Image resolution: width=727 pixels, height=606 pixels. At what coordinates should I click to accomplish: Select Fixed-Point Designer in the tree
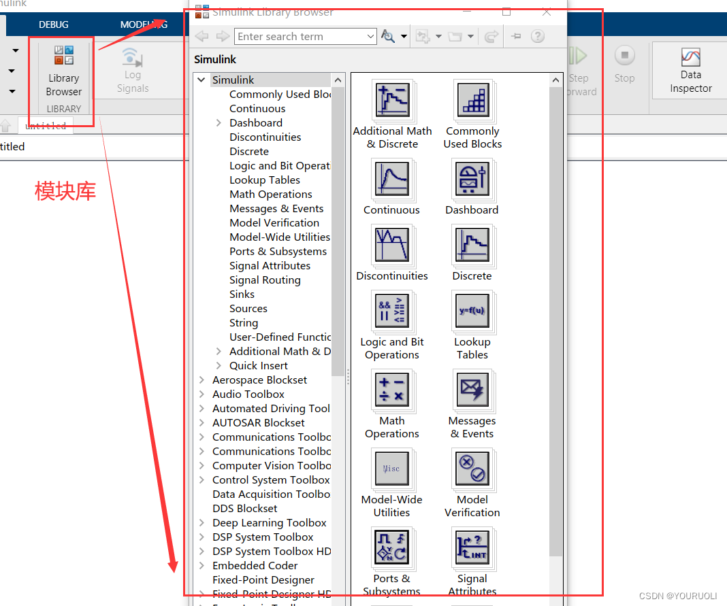263,580
